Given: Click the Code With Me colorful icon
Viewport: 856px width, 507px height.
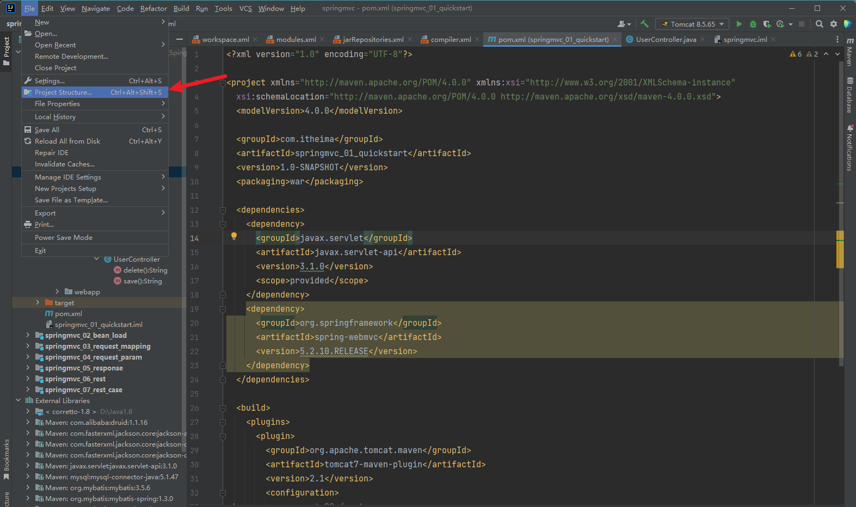Looking at the screenshot, I should pos(847,24).
